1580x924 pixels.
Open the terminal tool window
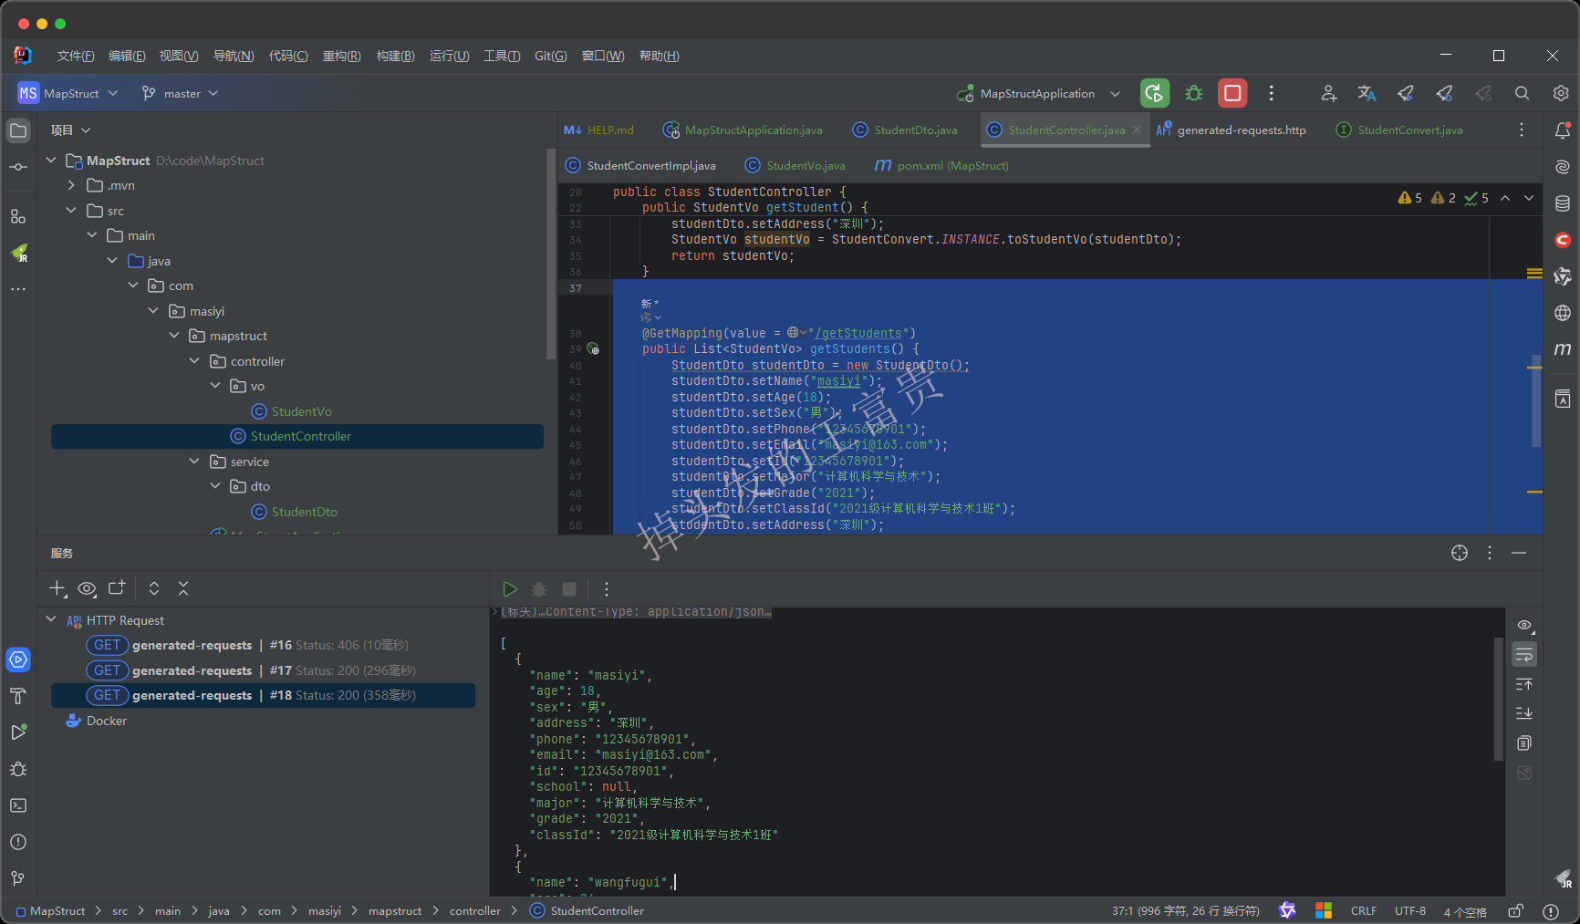pyautogui.click(x=18, y=805)
